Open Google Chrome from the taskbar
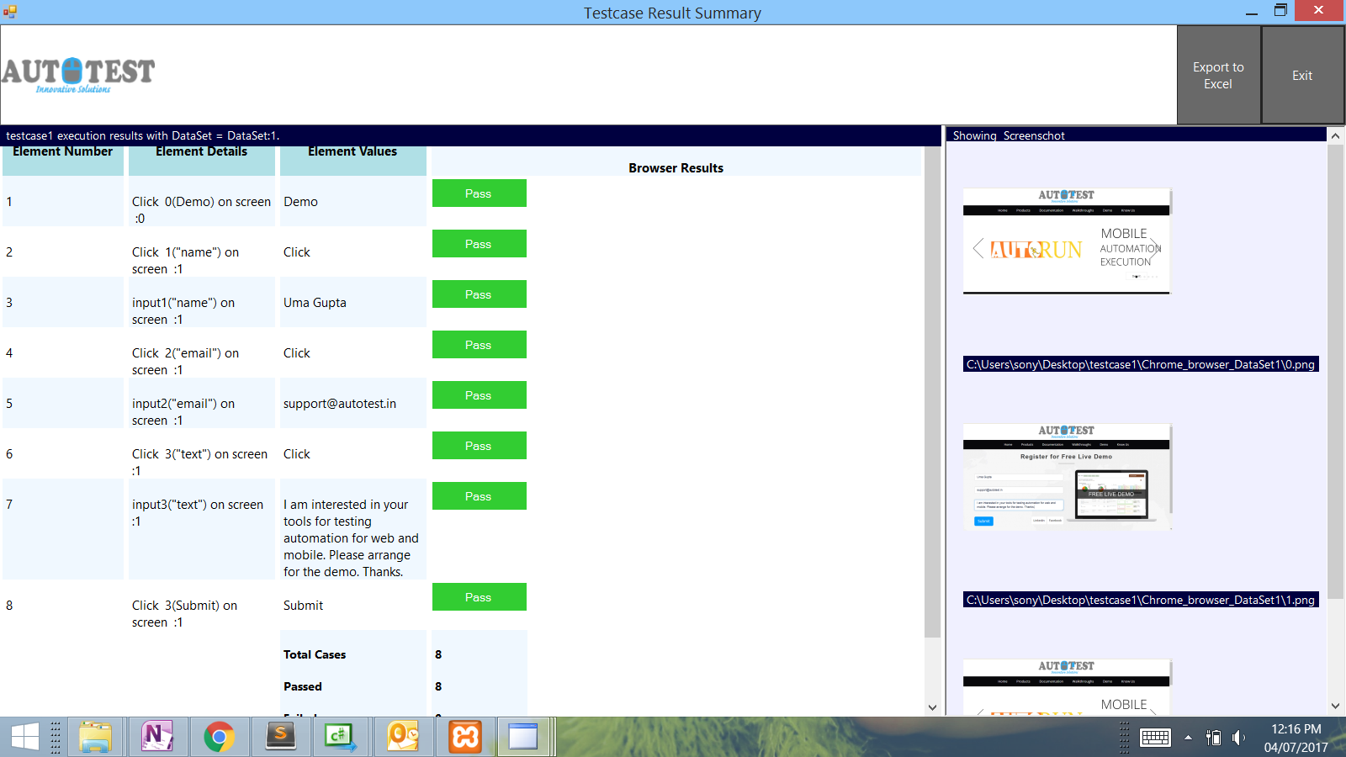Viewport: 1346px width, 757px height. 219,738
